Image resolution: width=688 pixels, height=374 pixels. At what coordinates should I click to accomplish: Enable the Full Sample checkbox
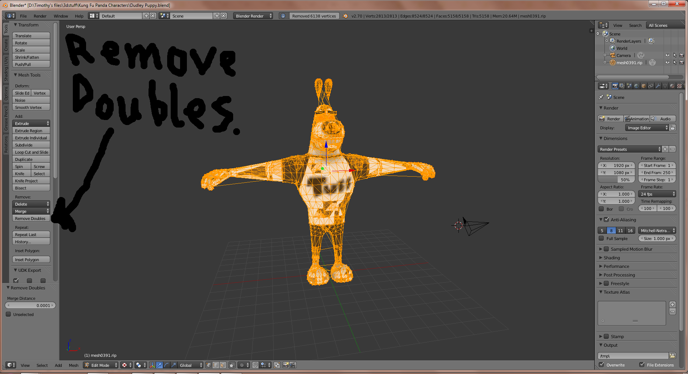[x=602, y=238]
